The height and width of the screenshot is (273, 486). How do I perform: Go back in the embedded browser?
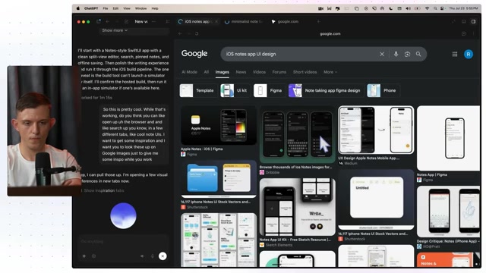(180, 33)
